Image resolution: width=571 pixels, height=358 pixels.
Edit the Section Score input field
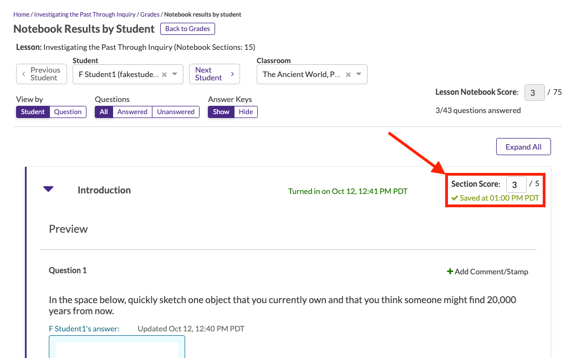[516, 185]
